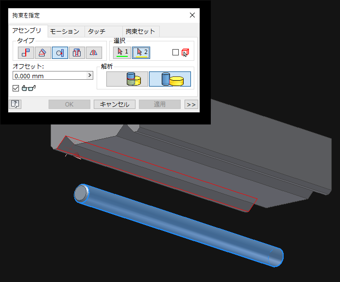The image size is (340, 282).
Task: Switch to the モーション tab
Action: [x=65, y=32]
